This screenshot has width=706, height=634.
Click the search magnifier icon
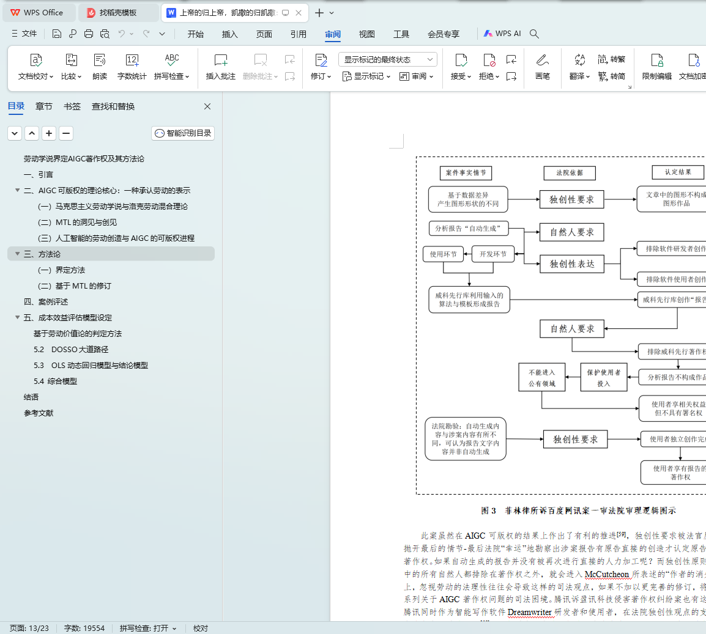click(534, 34)
